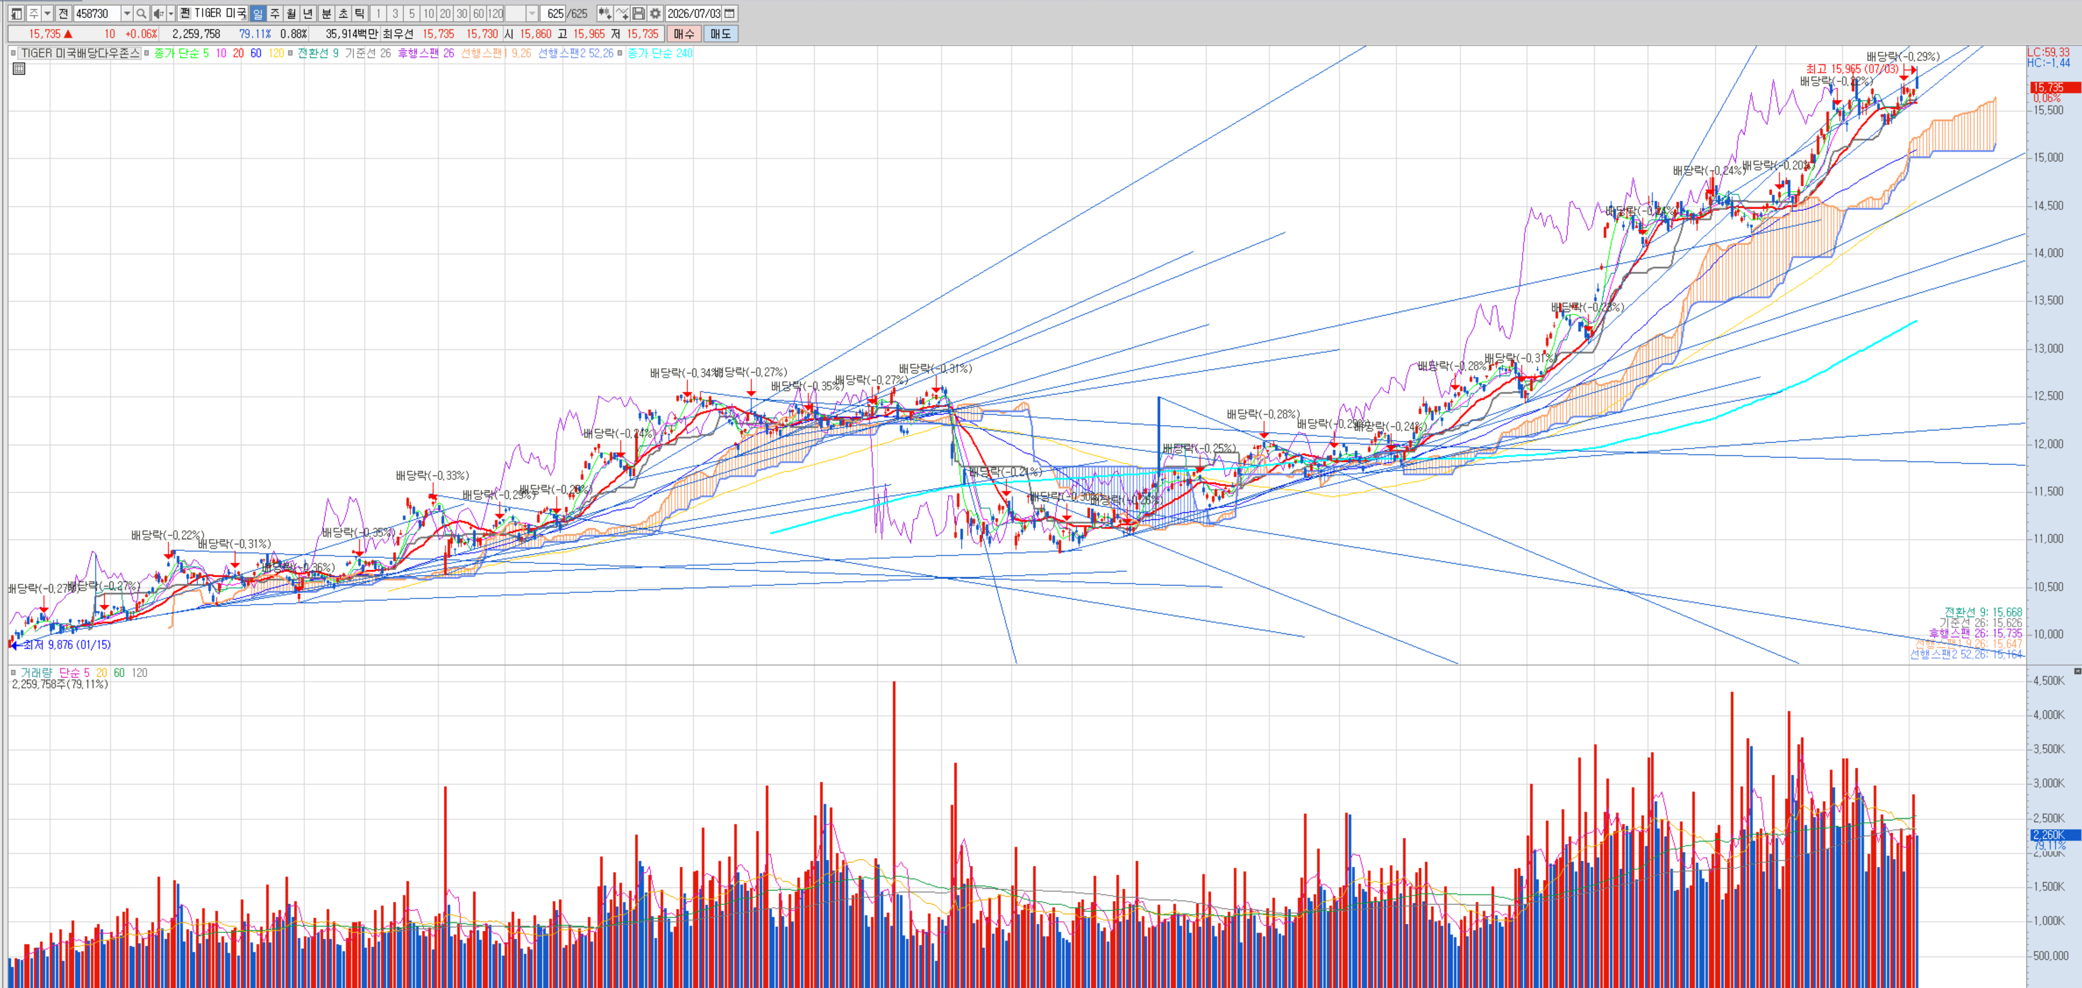Click the volume pane corner button

[x=2077, y=671]
